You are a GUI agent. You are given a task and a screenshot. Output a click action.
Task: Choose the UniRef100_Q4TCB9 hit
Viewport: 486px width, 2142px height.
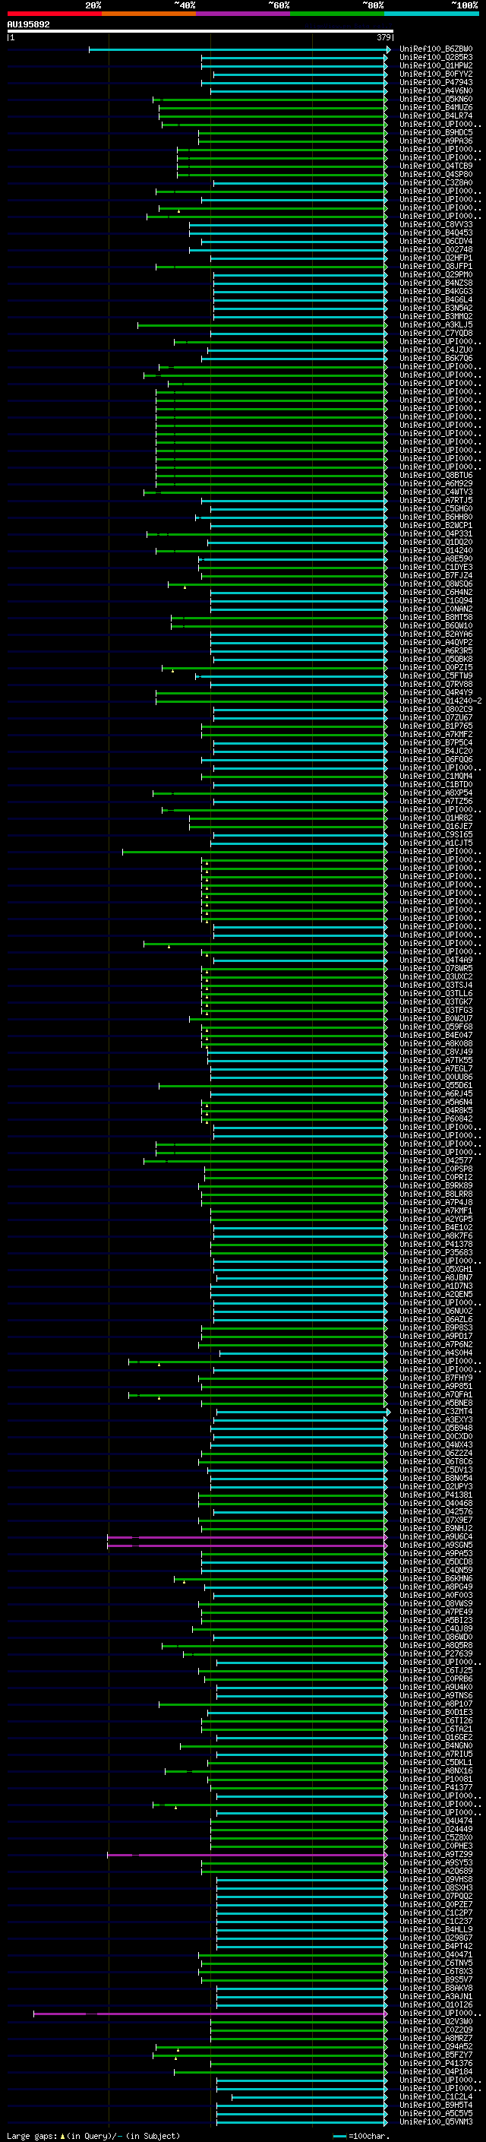(435, 166)
